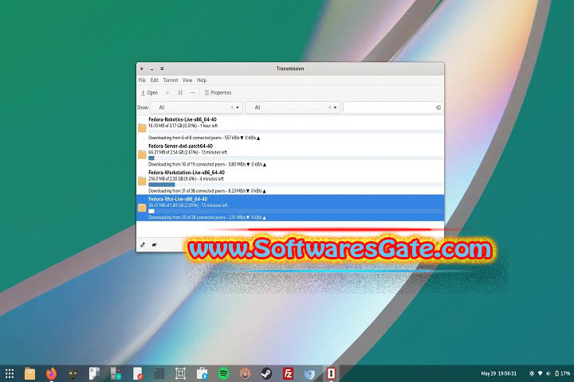Screen dimensions: 574x382
Task: Click folder icon of Fedora-Server torrent
Action: pos(142,154)
